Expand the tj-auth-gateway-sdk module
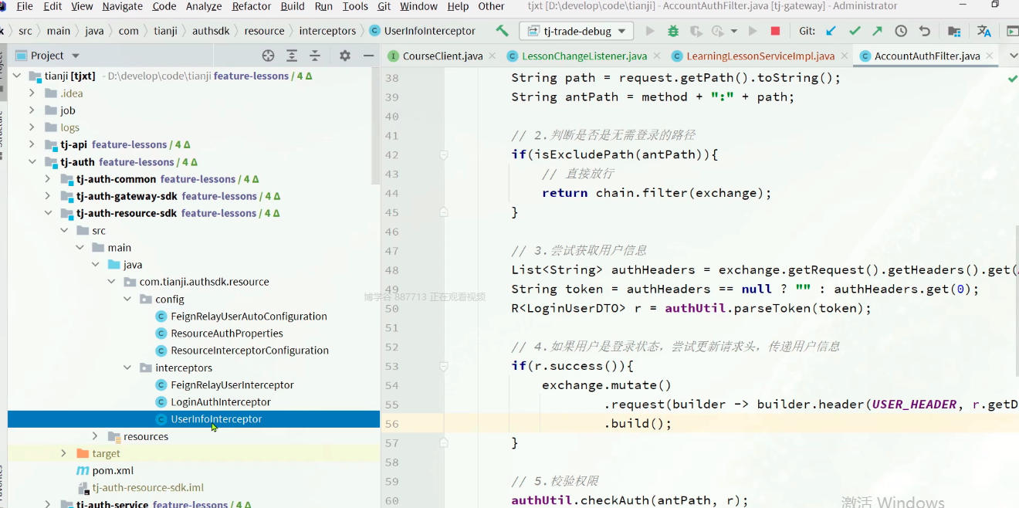The image size is (1019, 508). click(48, 196)
